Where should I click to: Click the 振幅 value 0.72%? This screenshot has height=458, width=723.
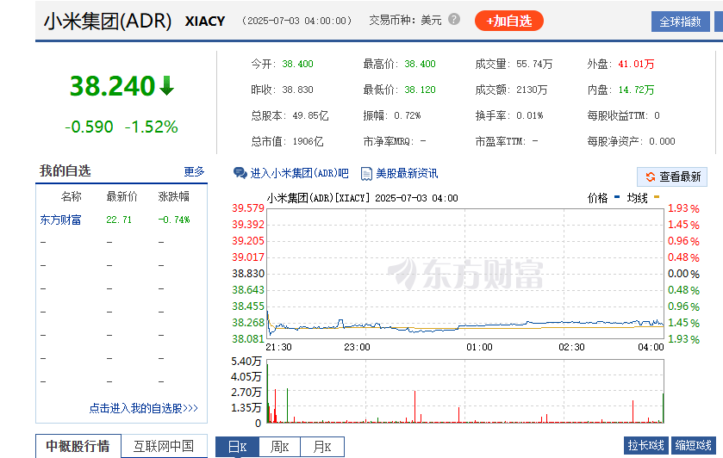click(x=408, y=115)
